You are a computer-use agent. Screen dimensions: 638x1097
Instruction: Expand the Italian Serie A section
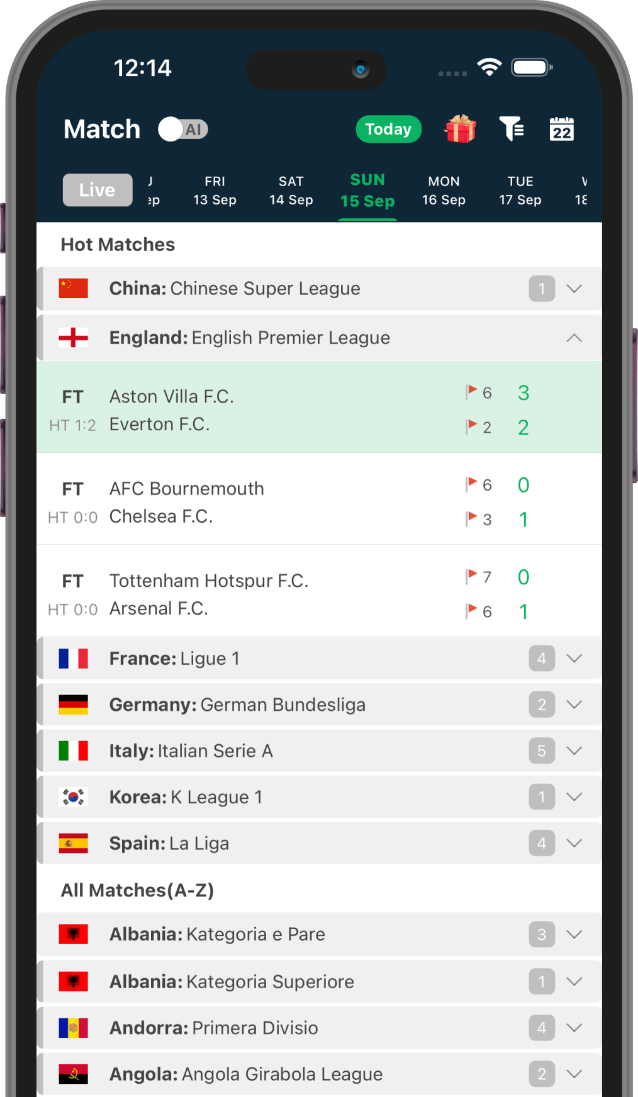point(573,751)
